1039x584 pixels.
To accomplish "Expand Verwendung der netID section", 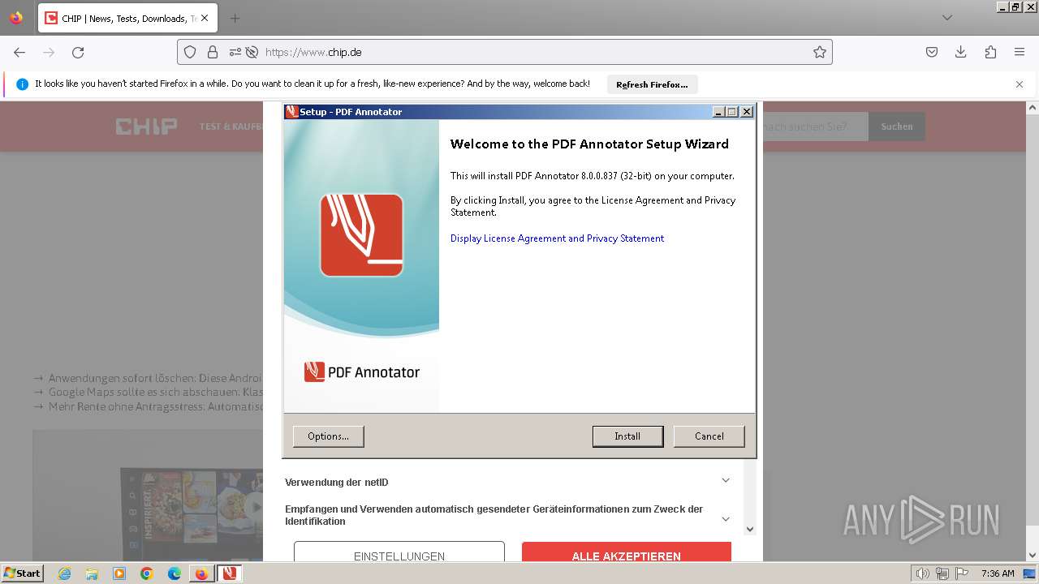I will coord(507,482).
